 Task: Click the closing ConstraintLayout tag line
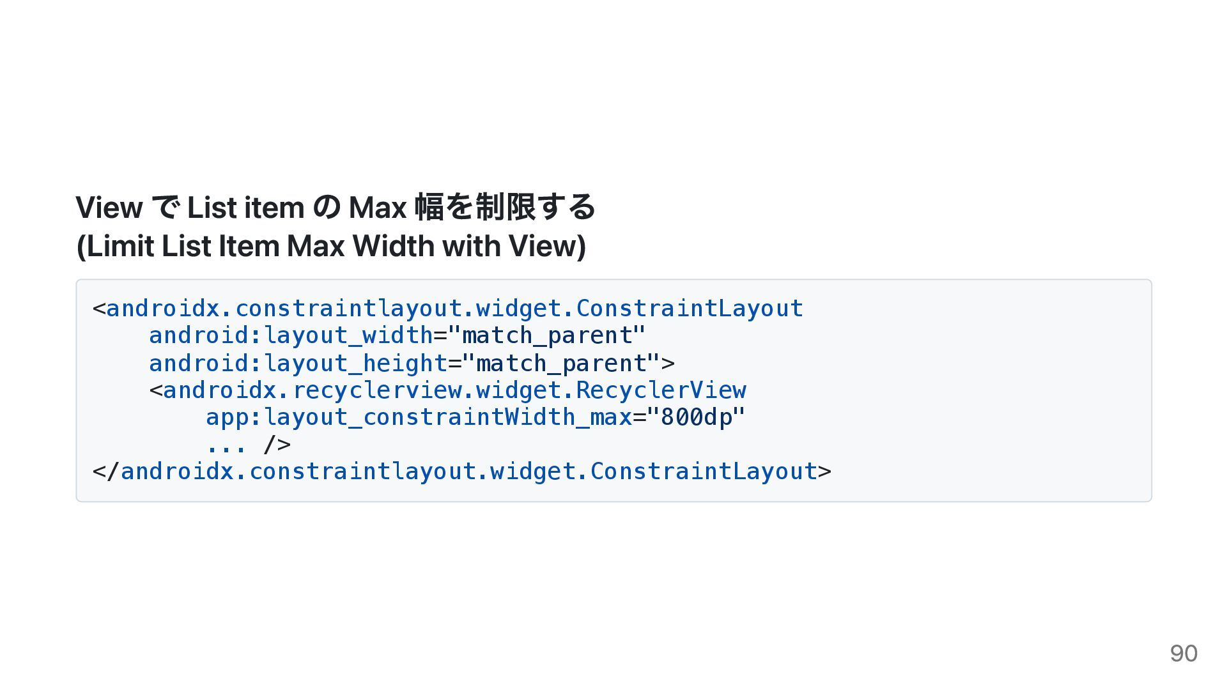461,472
